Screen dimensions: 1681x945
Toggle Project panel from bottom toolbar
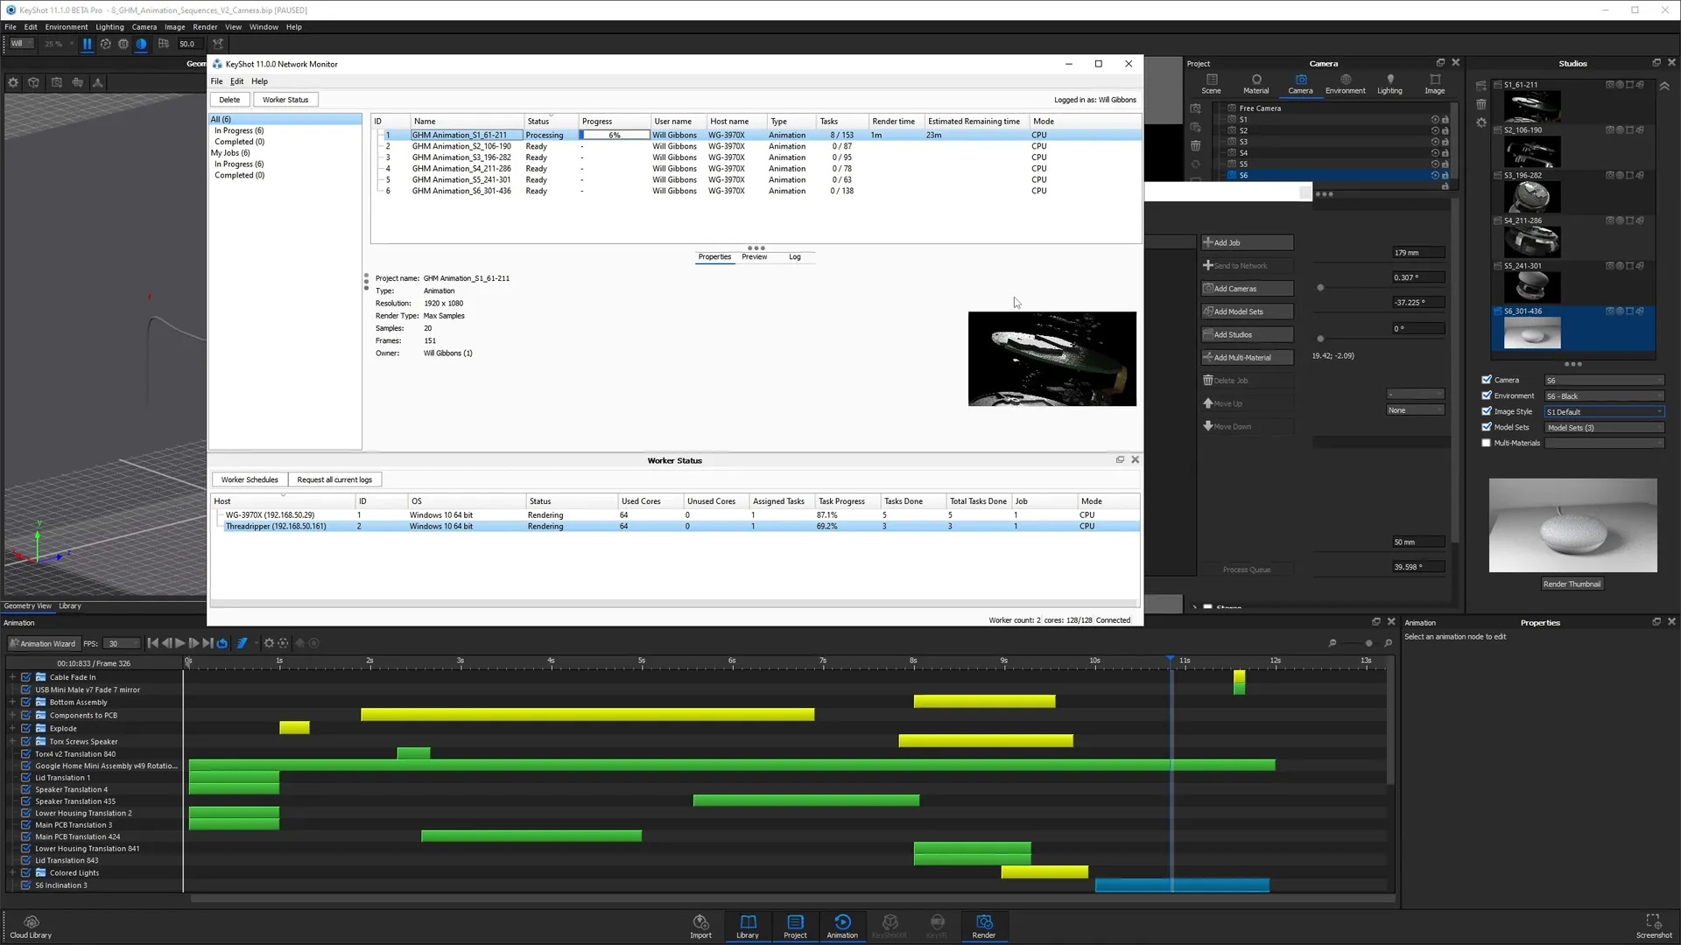(x=795, y=927)
